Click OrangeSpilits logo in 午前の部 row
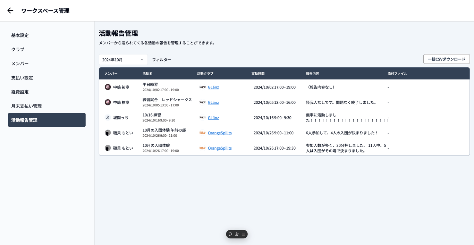This screenshot has height=245, width=474. [202, 133]
